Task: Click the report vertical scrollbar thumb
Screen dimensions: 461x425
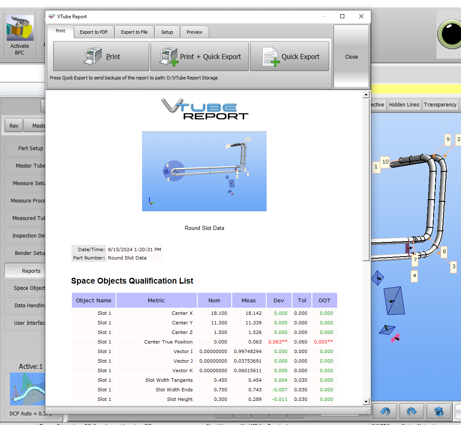Action: click(366, 180)
